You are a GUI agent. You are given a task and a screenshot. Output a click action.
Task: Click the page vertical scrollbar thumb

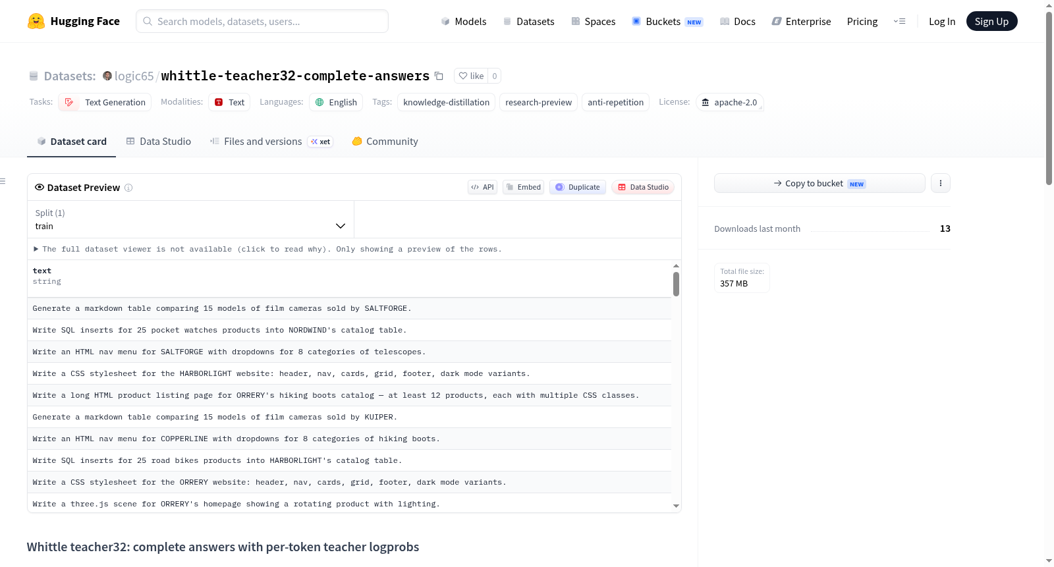tap(1049, 99)
